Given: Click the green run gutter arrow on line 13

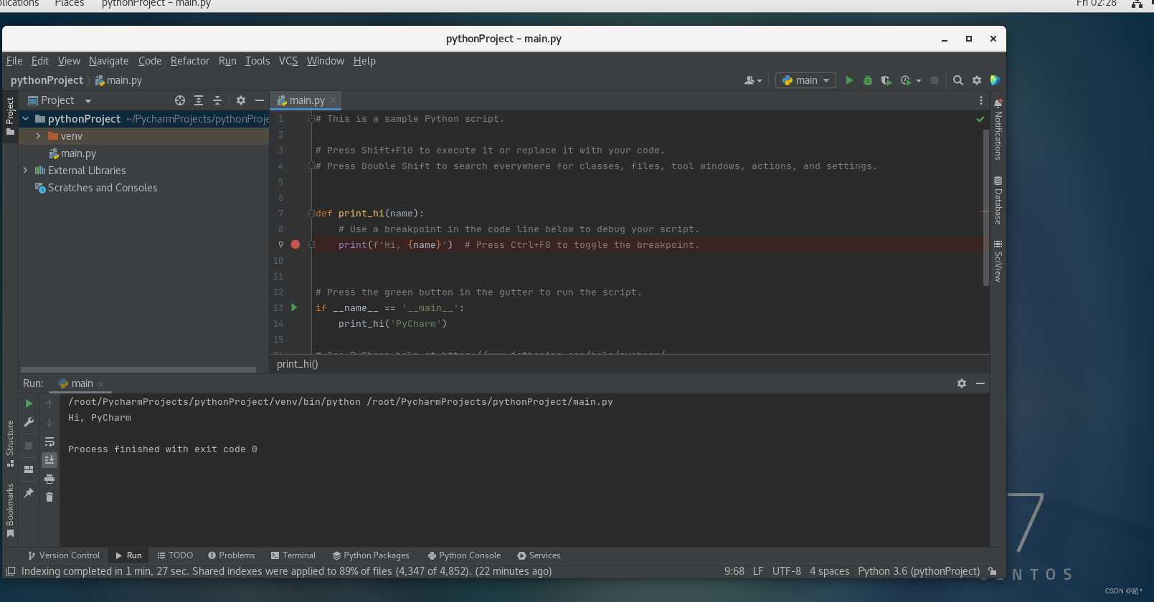Looking at the screenshot, I should (x=294, y=307).
